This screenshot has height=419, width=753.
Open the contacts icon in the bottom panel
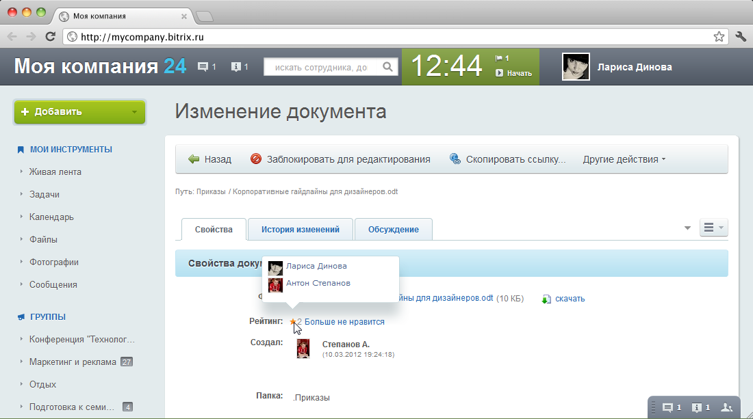click(x=726, y=407)
